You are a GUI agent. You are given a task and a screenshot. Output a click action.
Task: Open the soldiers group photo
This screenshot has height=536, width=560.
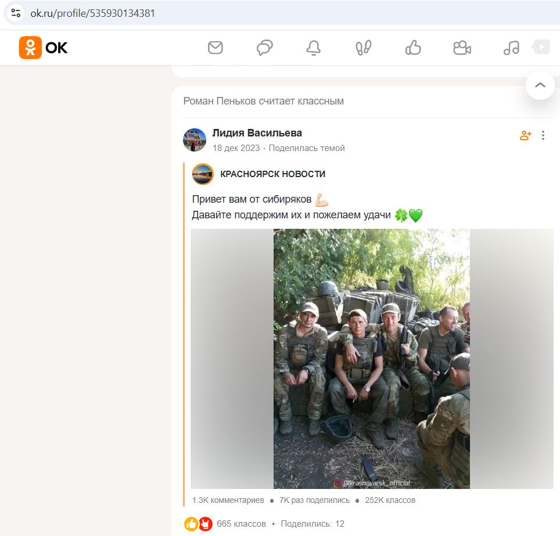(372, 358)
